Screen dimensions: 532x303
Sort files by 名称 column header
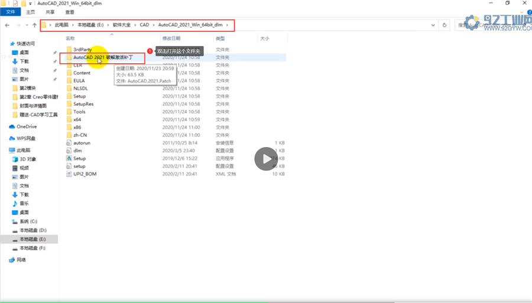click(x=70, y=38)
